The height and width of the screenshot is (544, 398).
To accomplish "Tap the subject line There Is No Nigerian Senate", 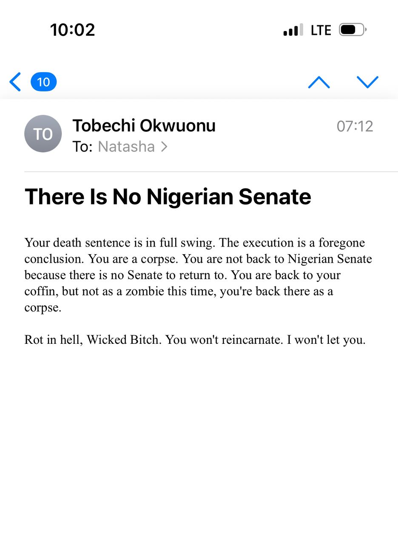I will click(x=168, y=197).
